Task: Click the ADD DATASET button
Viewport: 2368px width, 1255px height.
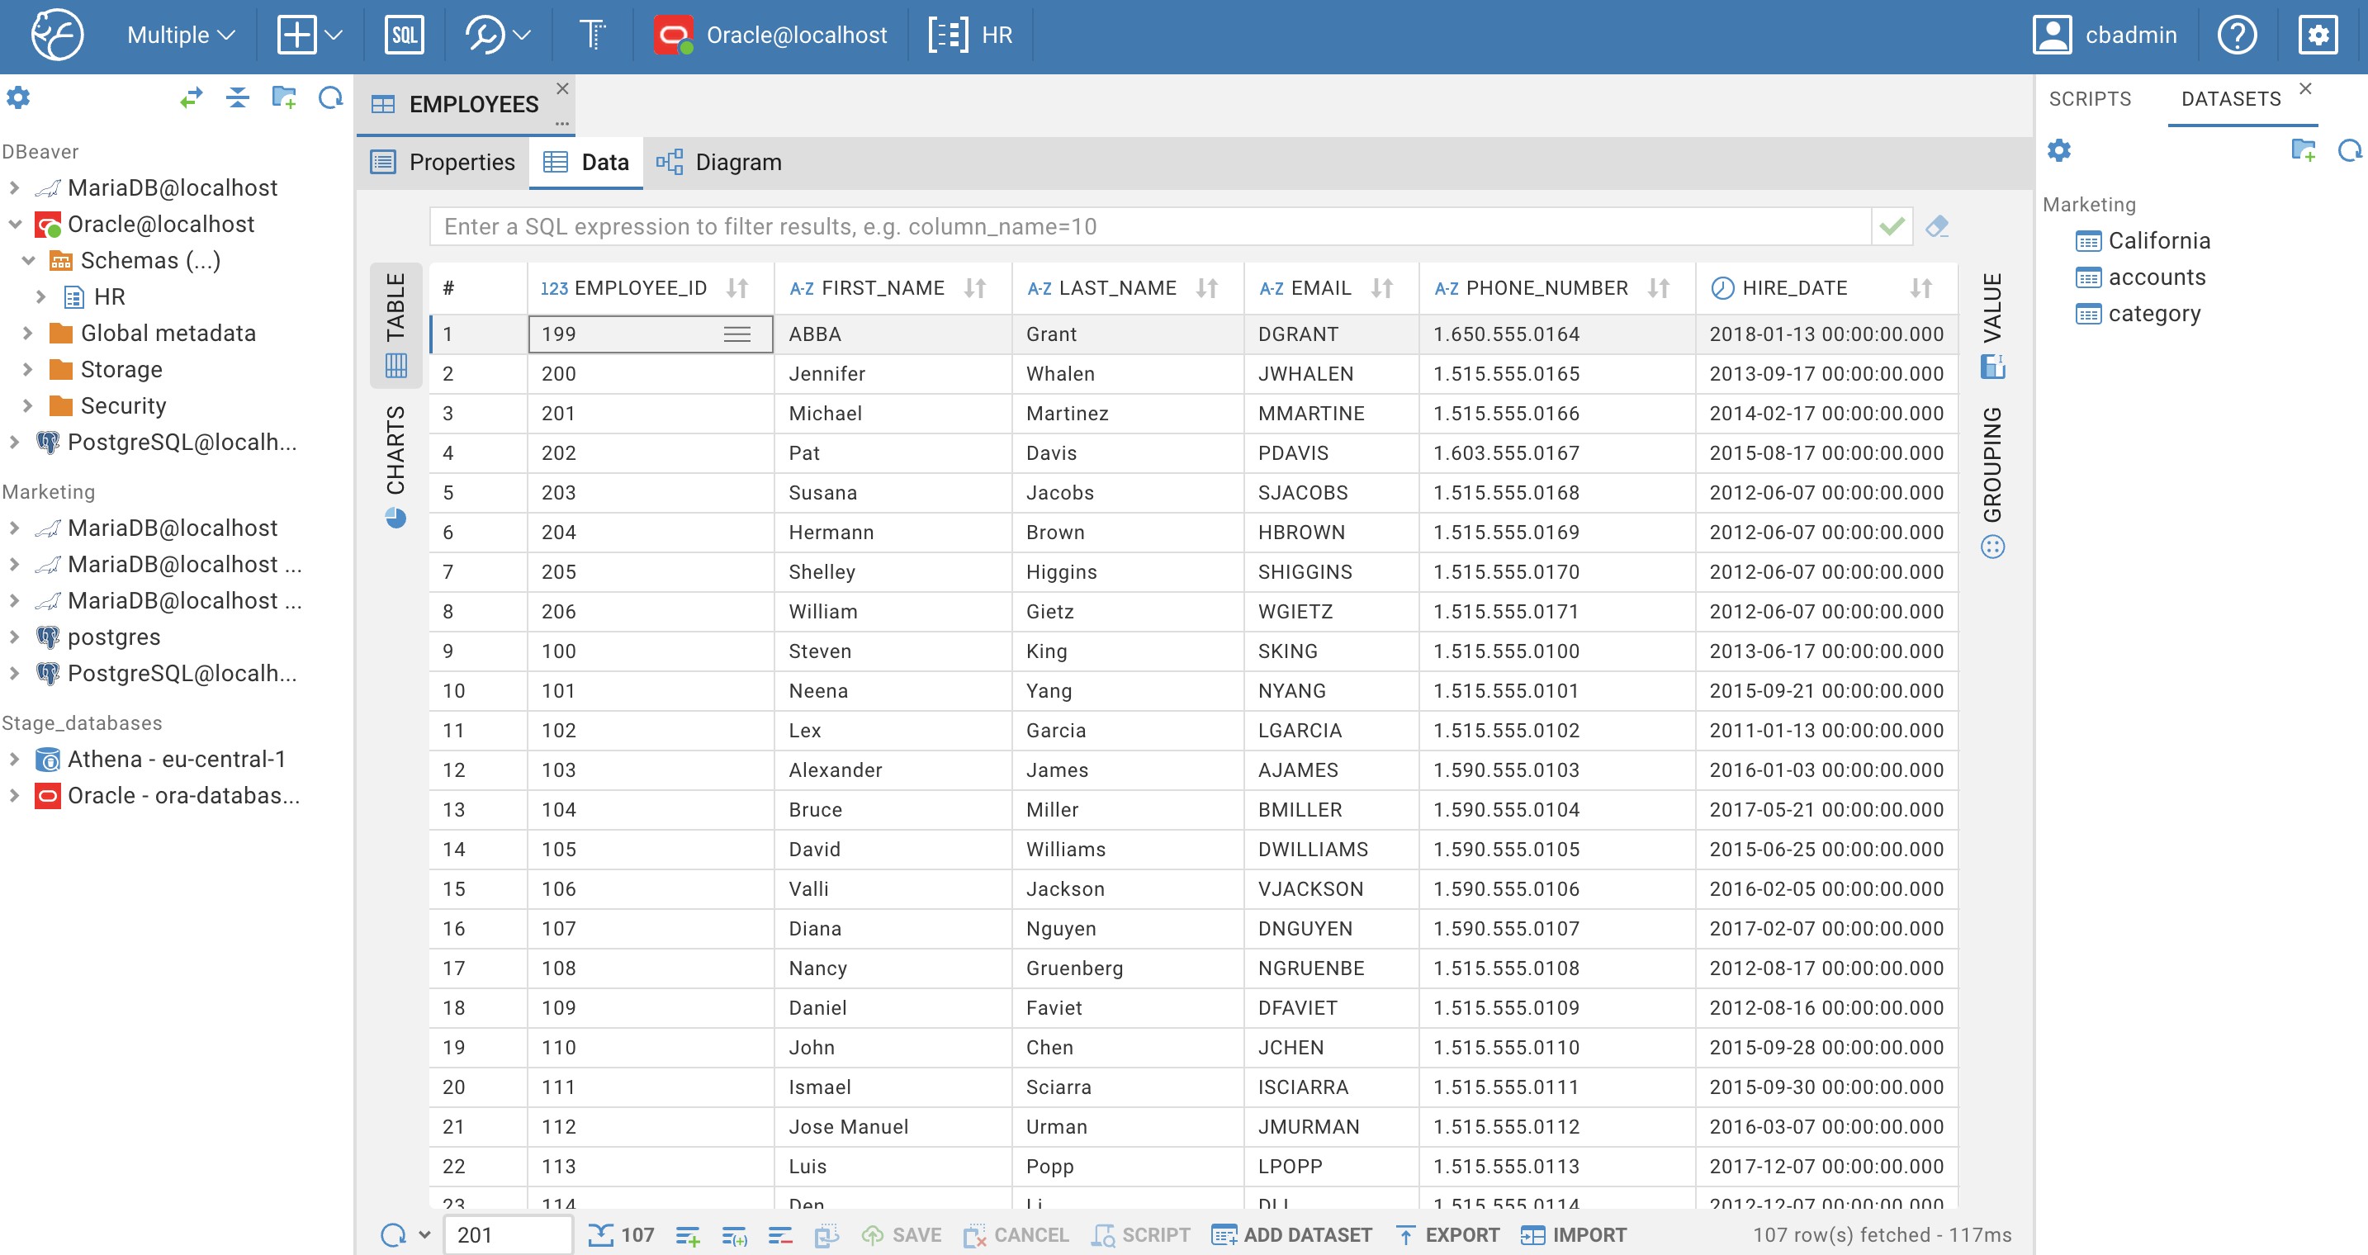Action: (x=1291, y=1235)
